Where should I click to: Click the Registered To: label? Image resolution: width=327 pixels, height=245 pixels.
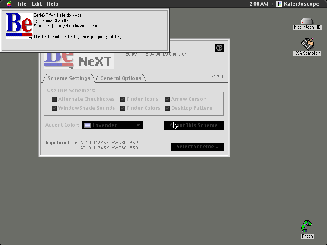[61, 143]
